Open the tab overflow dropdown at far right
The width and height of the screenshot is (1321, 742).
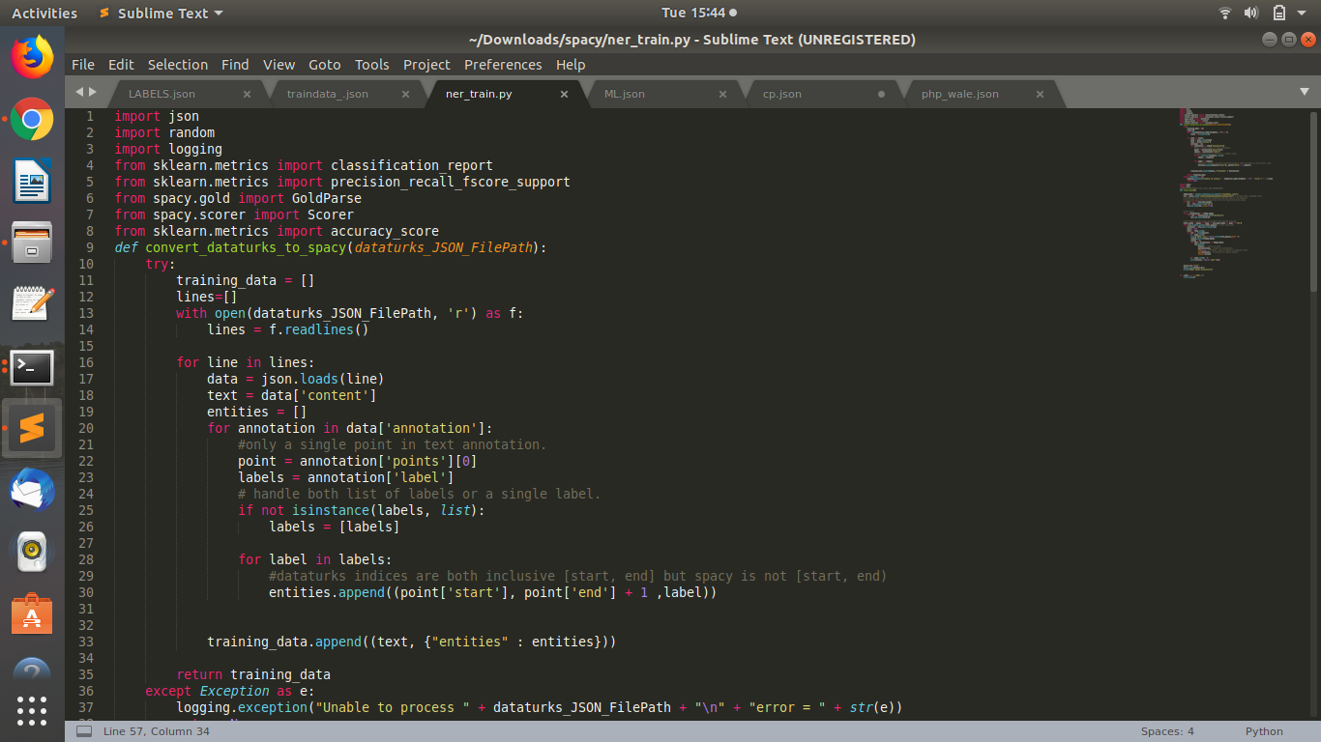click(1306, 90)
